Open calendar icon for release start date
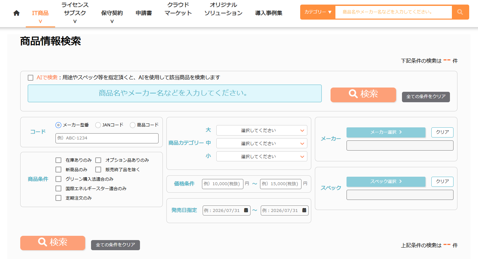 point(246,210)
